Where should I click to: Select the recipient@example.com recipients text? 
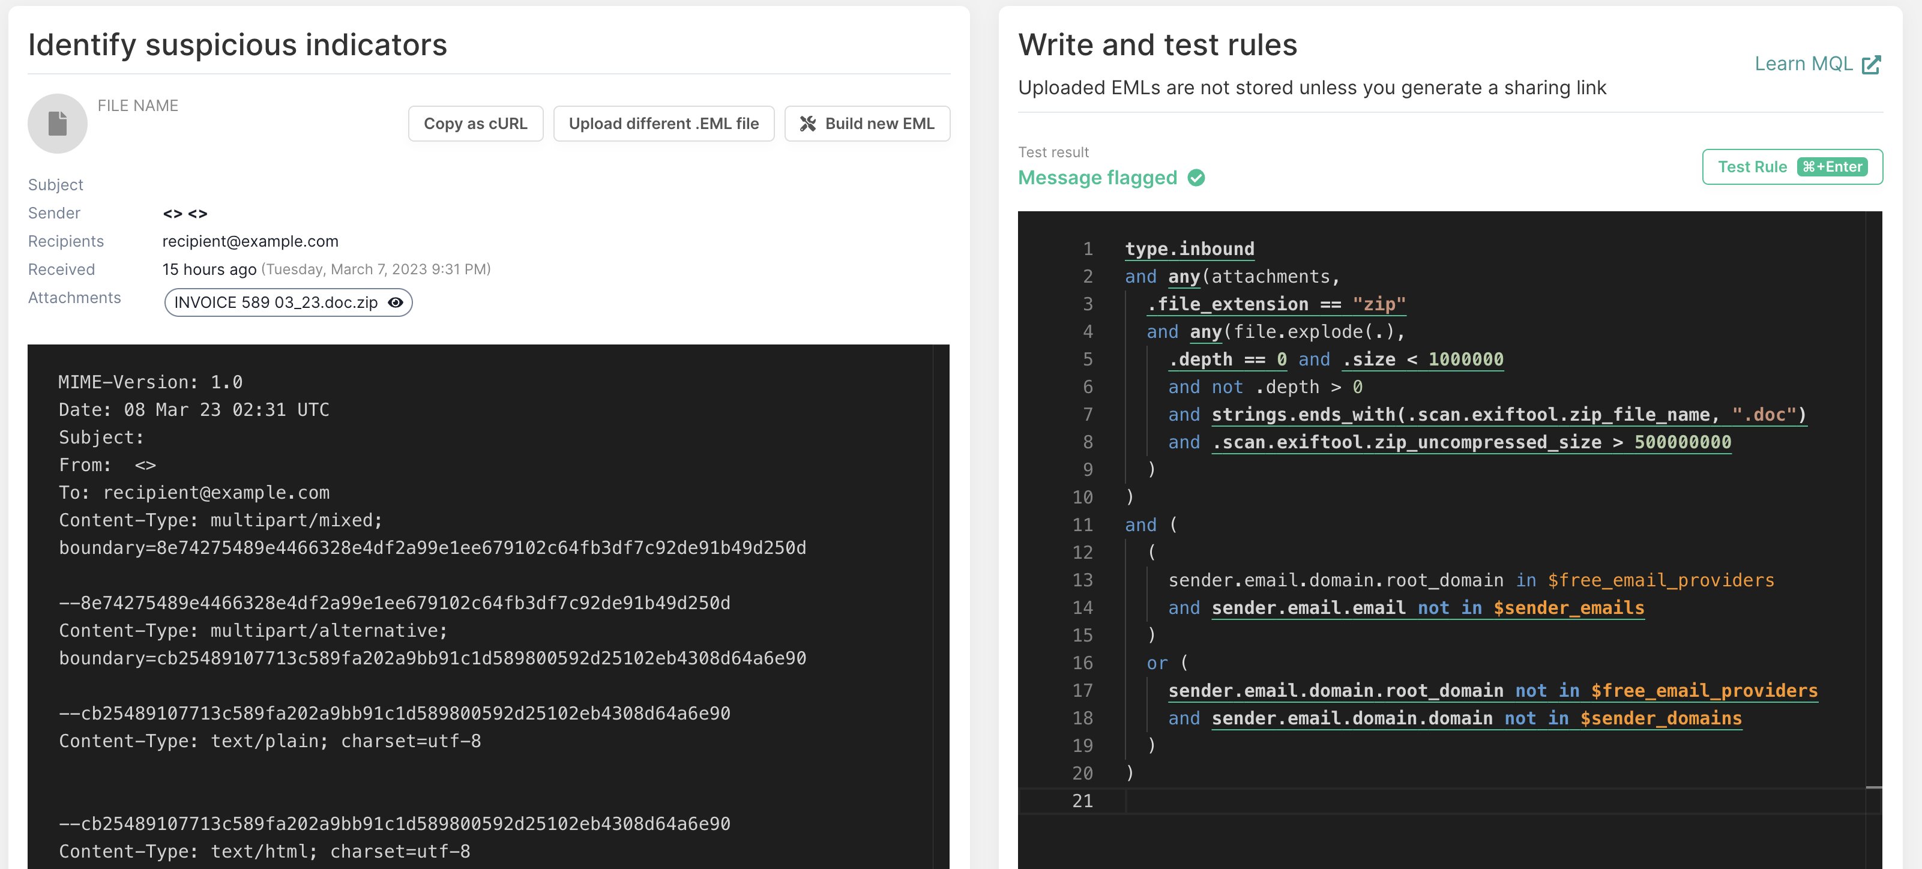pos(250,241)
